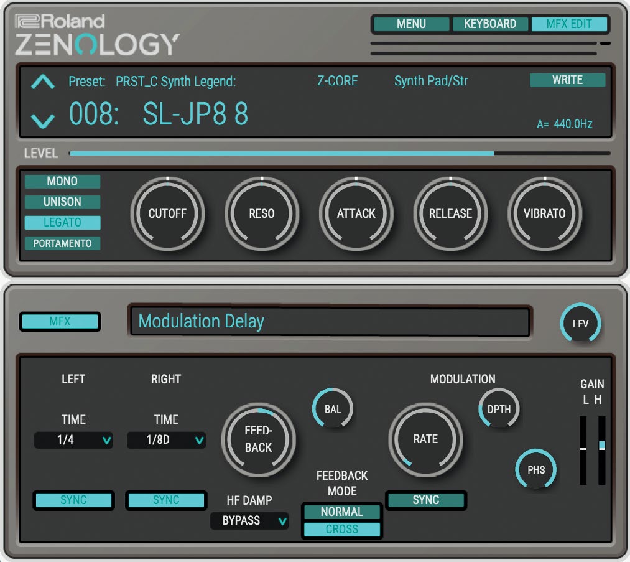Toggle MONO mode
Viewport: 630px width, 562px height.
(x=62, y=181)
